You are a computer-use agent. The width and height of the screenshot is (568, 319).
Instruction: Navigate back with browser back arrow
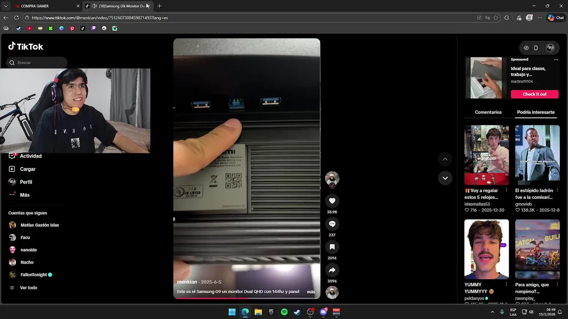[6, 18]
